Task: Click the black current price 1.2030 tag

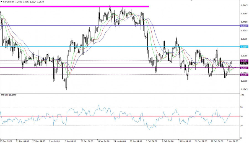Action: (244, 63)
